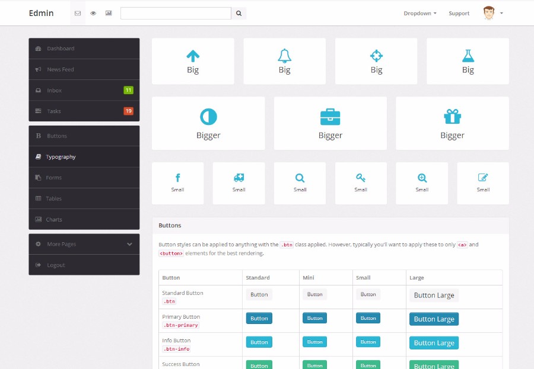
Task: Open the Support link
Action: click(459, 13)
